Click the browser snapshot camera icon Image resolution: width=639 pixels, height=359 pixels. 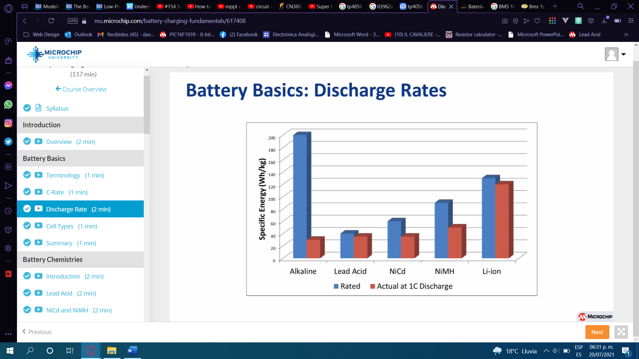(x=505, y=21)
